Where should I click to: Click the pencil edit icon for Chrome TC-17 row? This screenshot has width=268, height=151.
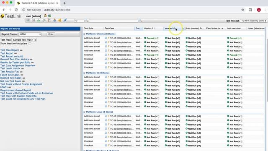pos(108,38)
